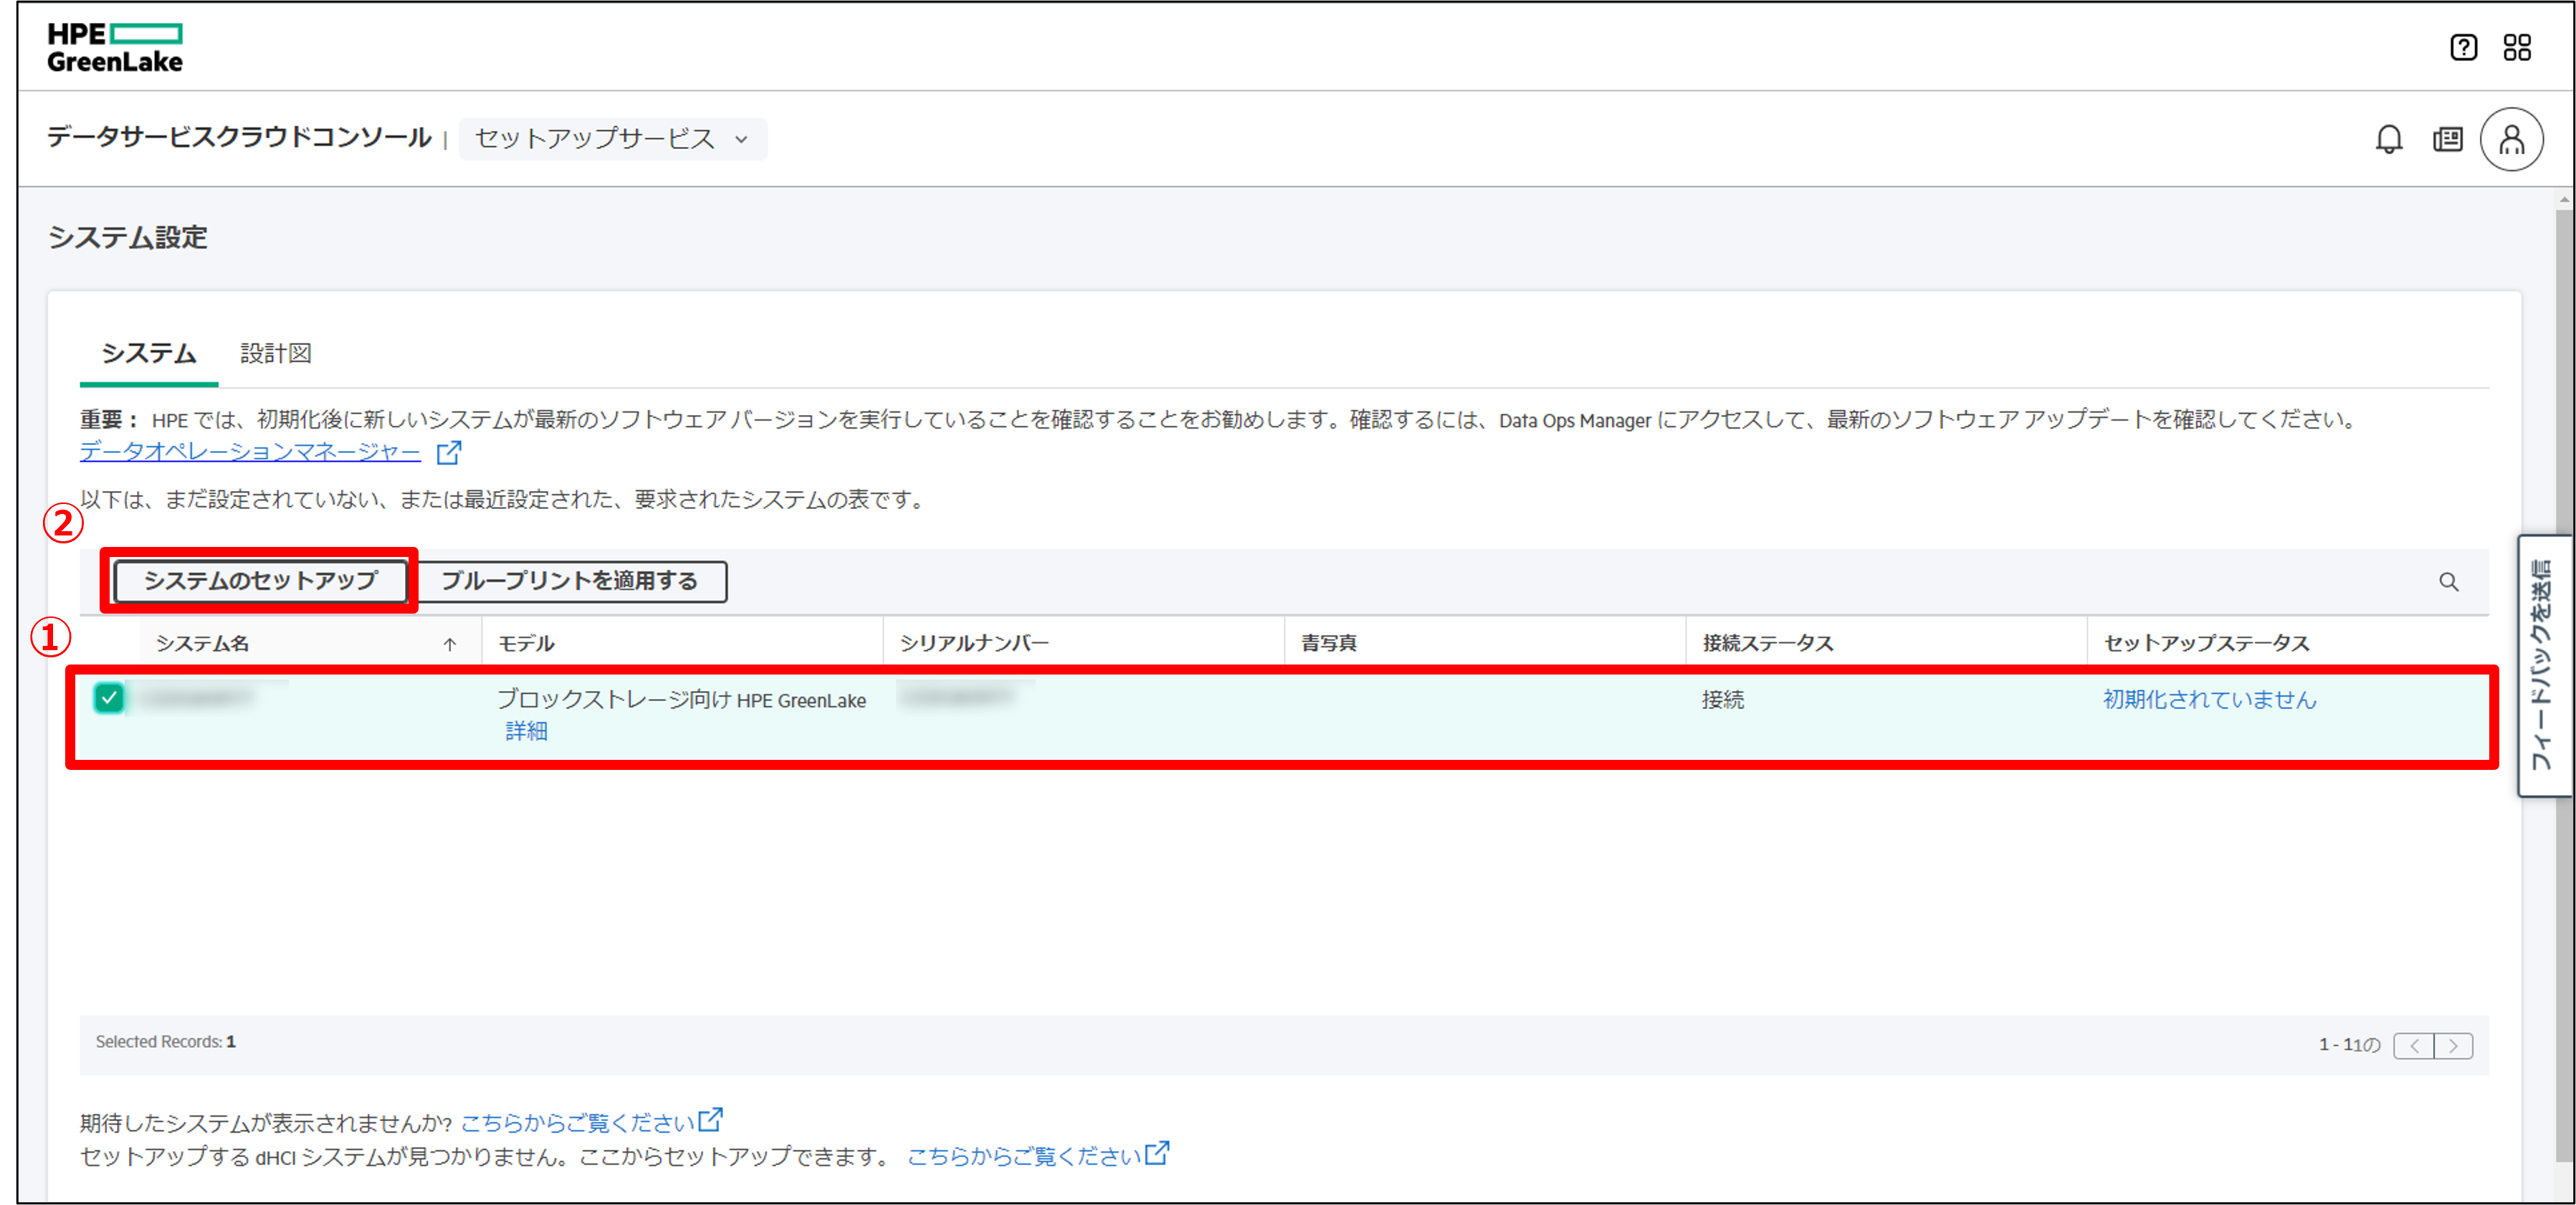Click the Selected Records: 1 footer text

pyautogui.click(x=166, y=1042)
